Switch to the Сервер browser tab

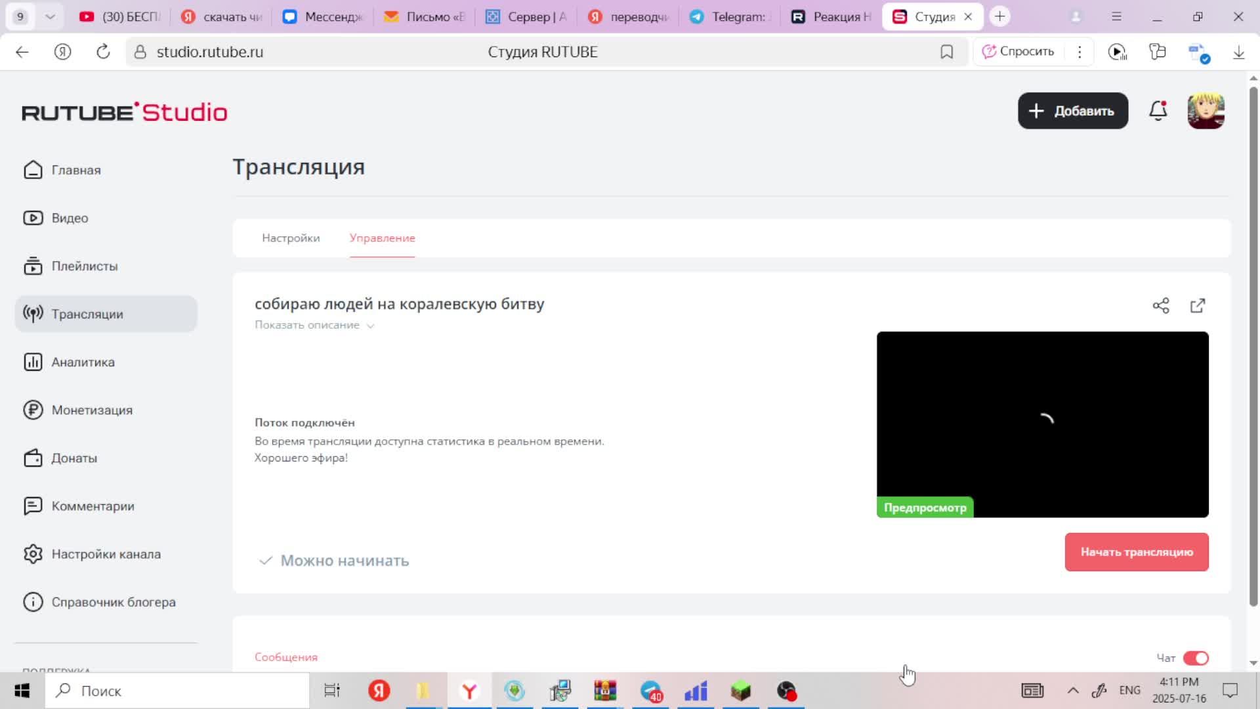526,16
